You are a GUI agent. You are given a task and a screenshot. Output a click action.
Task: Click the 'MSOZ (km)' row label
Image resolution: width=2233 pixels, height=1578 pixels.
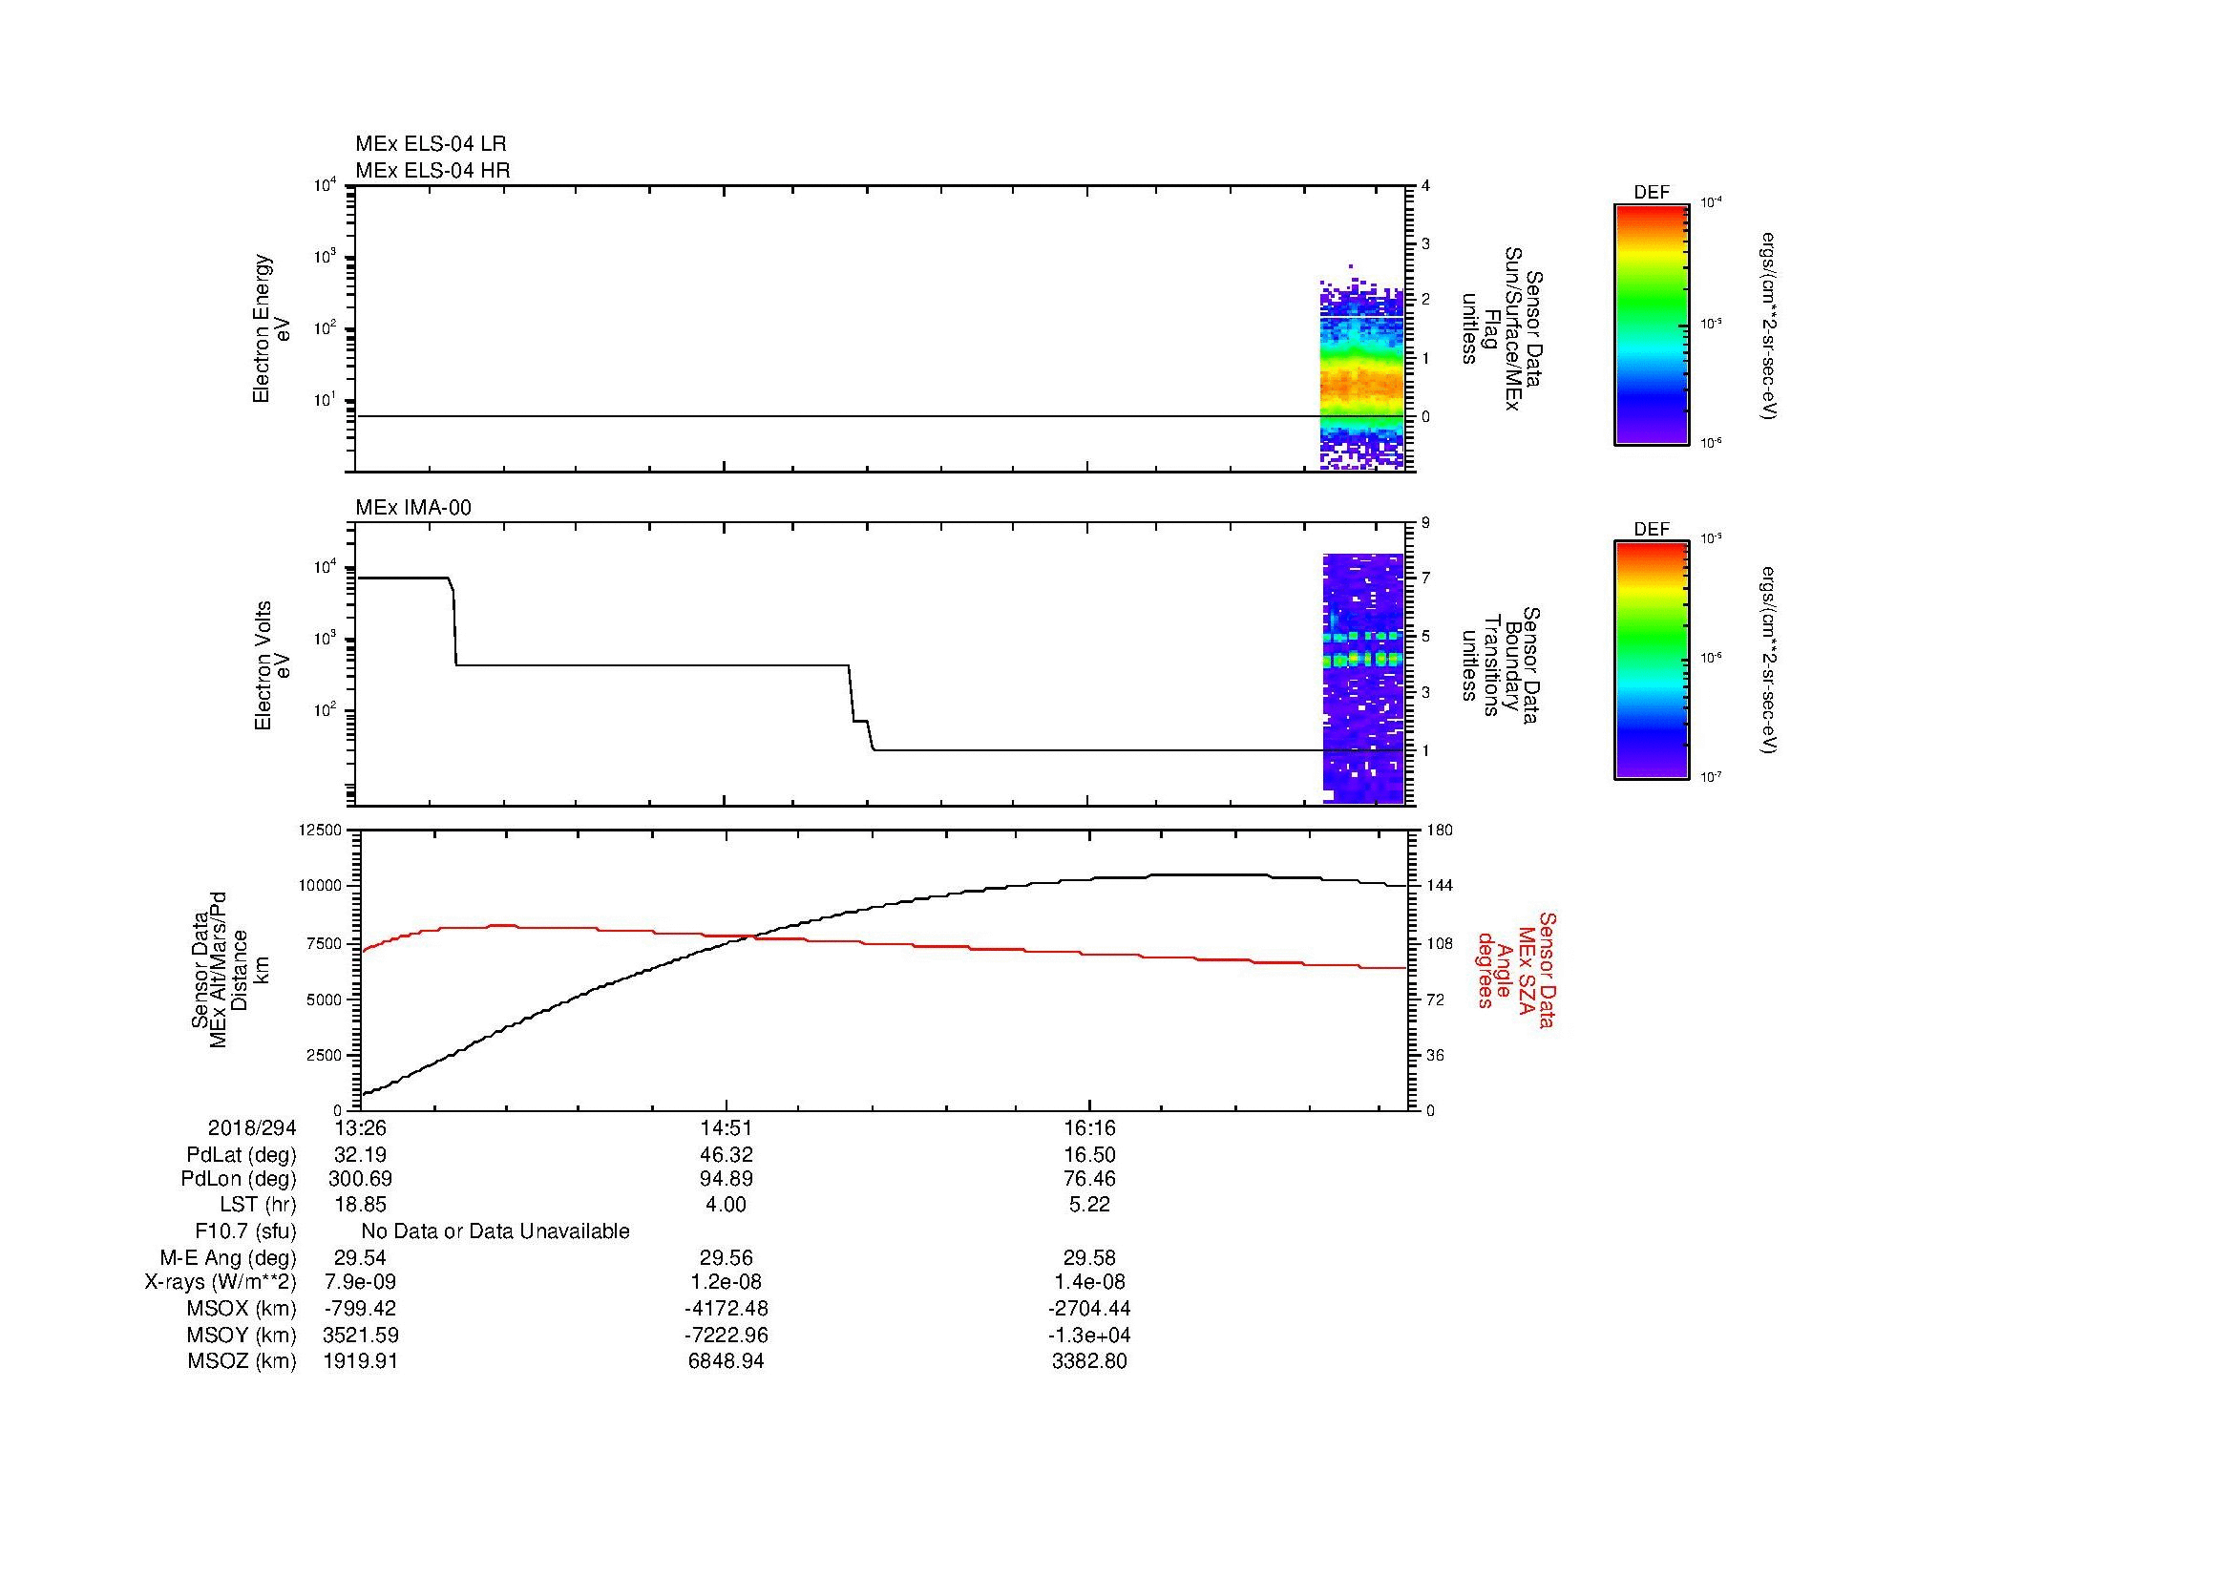pyautogui.click(x=242, y=1361)
